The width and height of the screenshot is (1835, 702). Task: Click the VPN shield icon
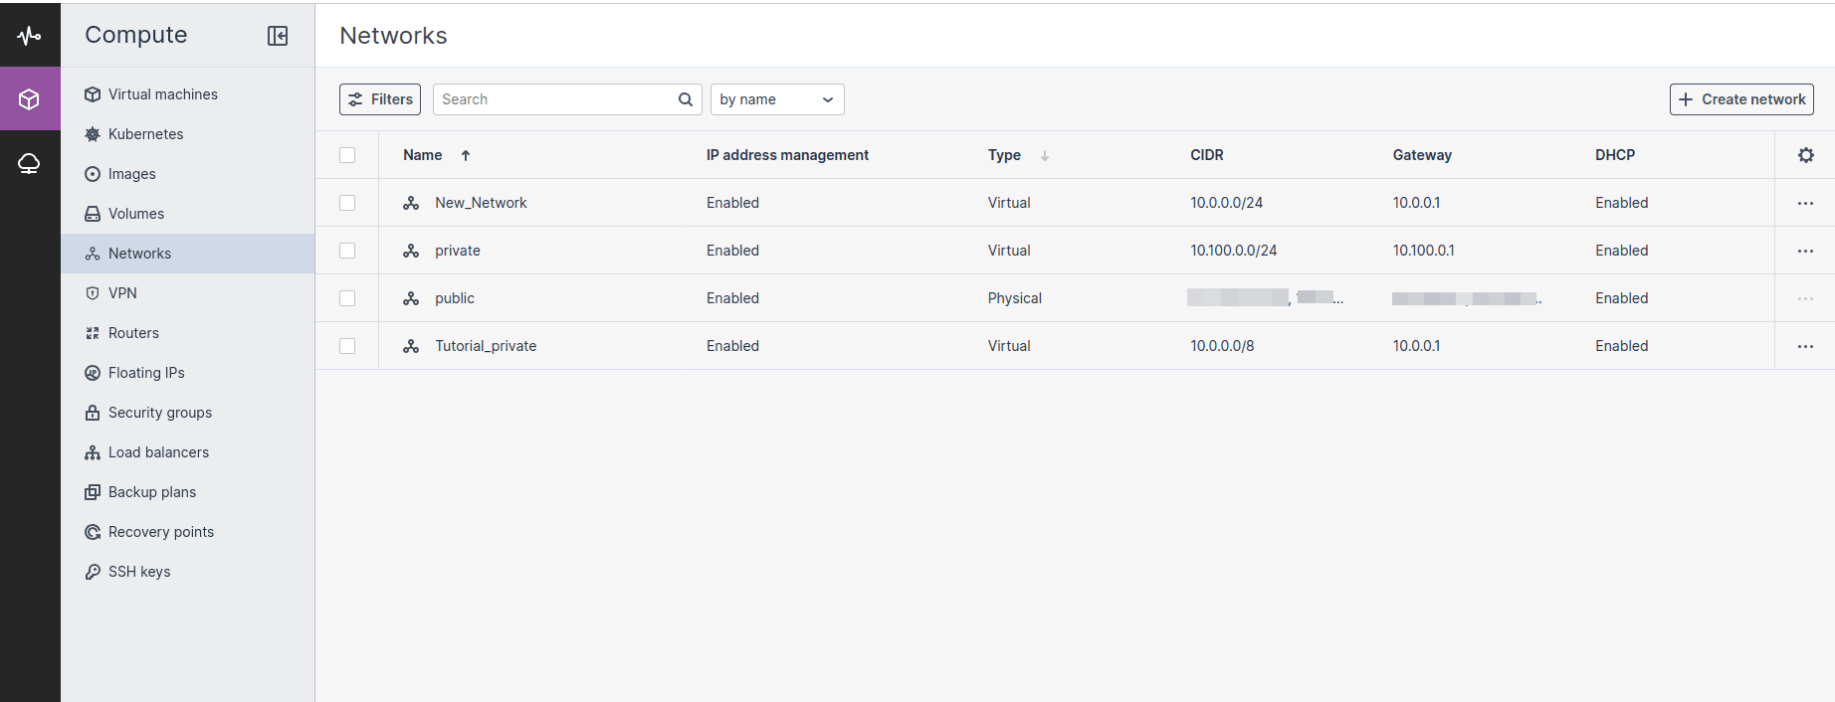coord(93,293)
